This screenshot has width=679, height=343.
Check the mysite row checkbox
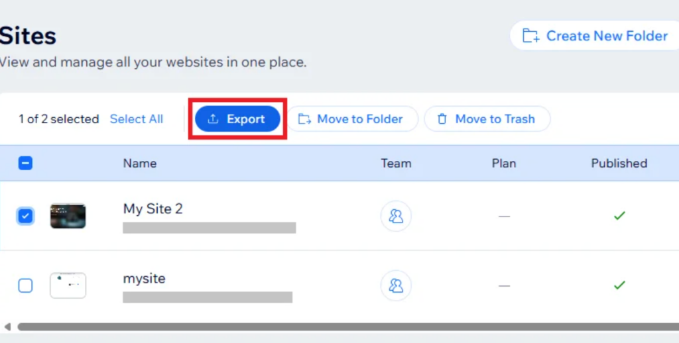tap(25, 285)
